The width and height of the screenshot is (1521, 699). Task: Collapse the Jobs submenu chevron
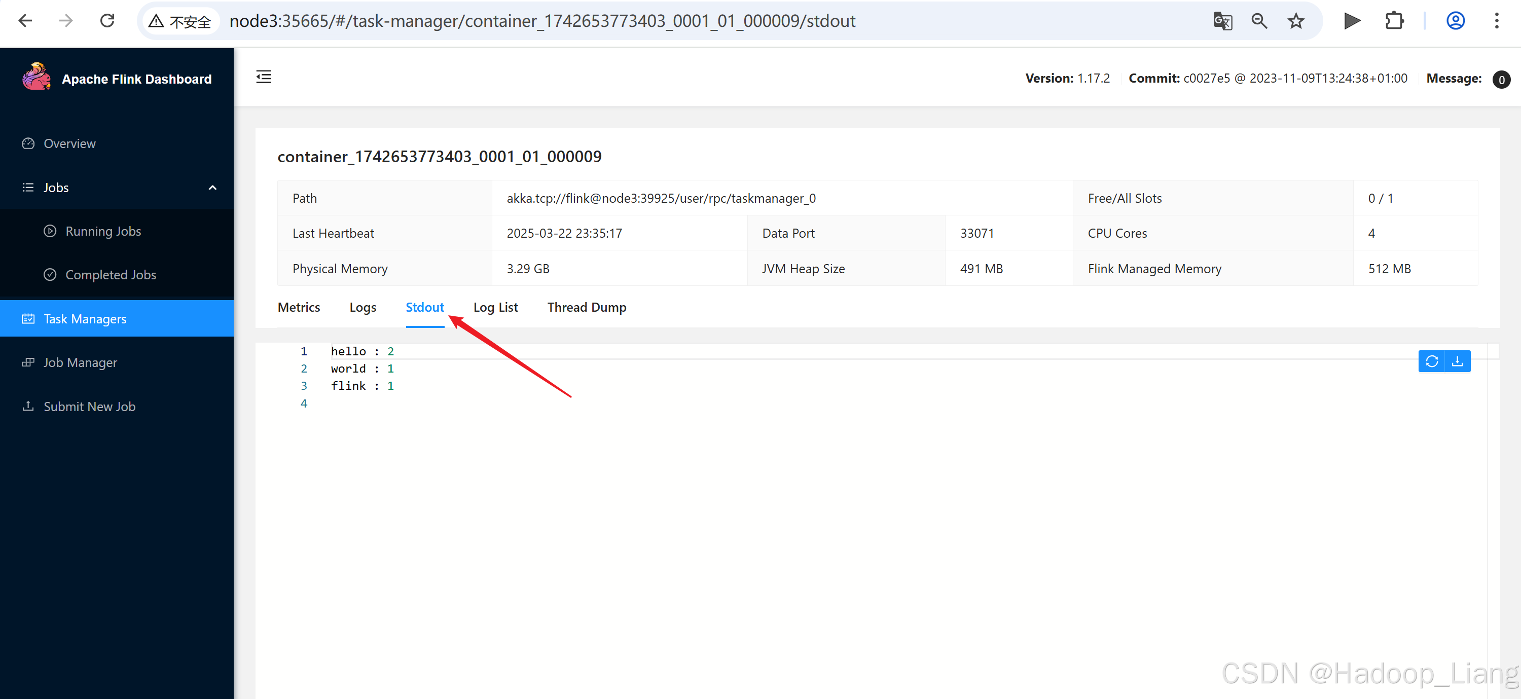(212, 188)
